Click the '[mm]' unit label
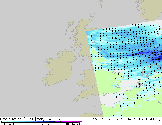 coord(40,119)
